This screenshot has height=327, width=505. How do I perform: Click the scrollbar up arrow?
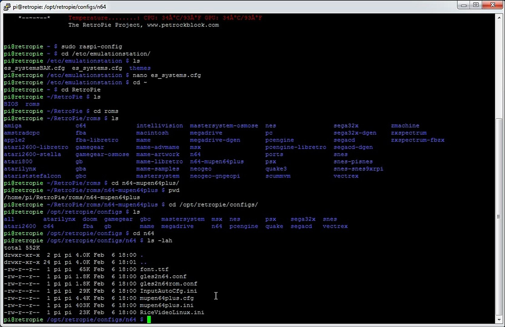click(499, 18)
